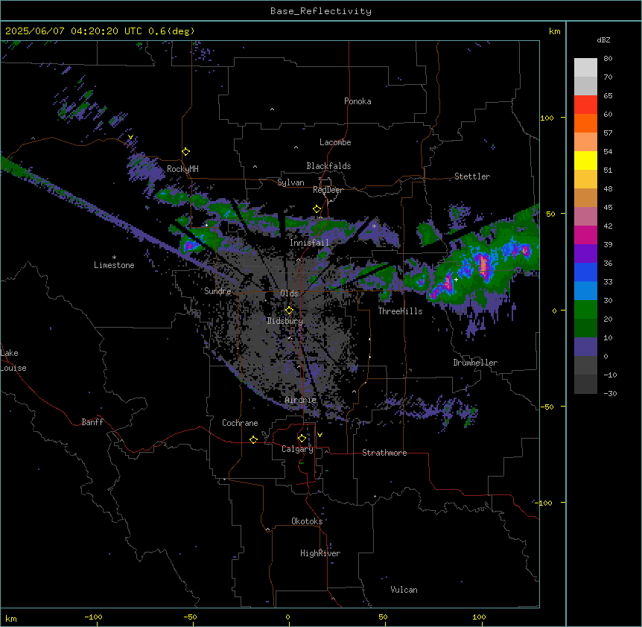Click the magenta 39-42 dBZ legend swatch
Image resolution: width=642 pixels, height=627 pixels.
click(585, 235)
